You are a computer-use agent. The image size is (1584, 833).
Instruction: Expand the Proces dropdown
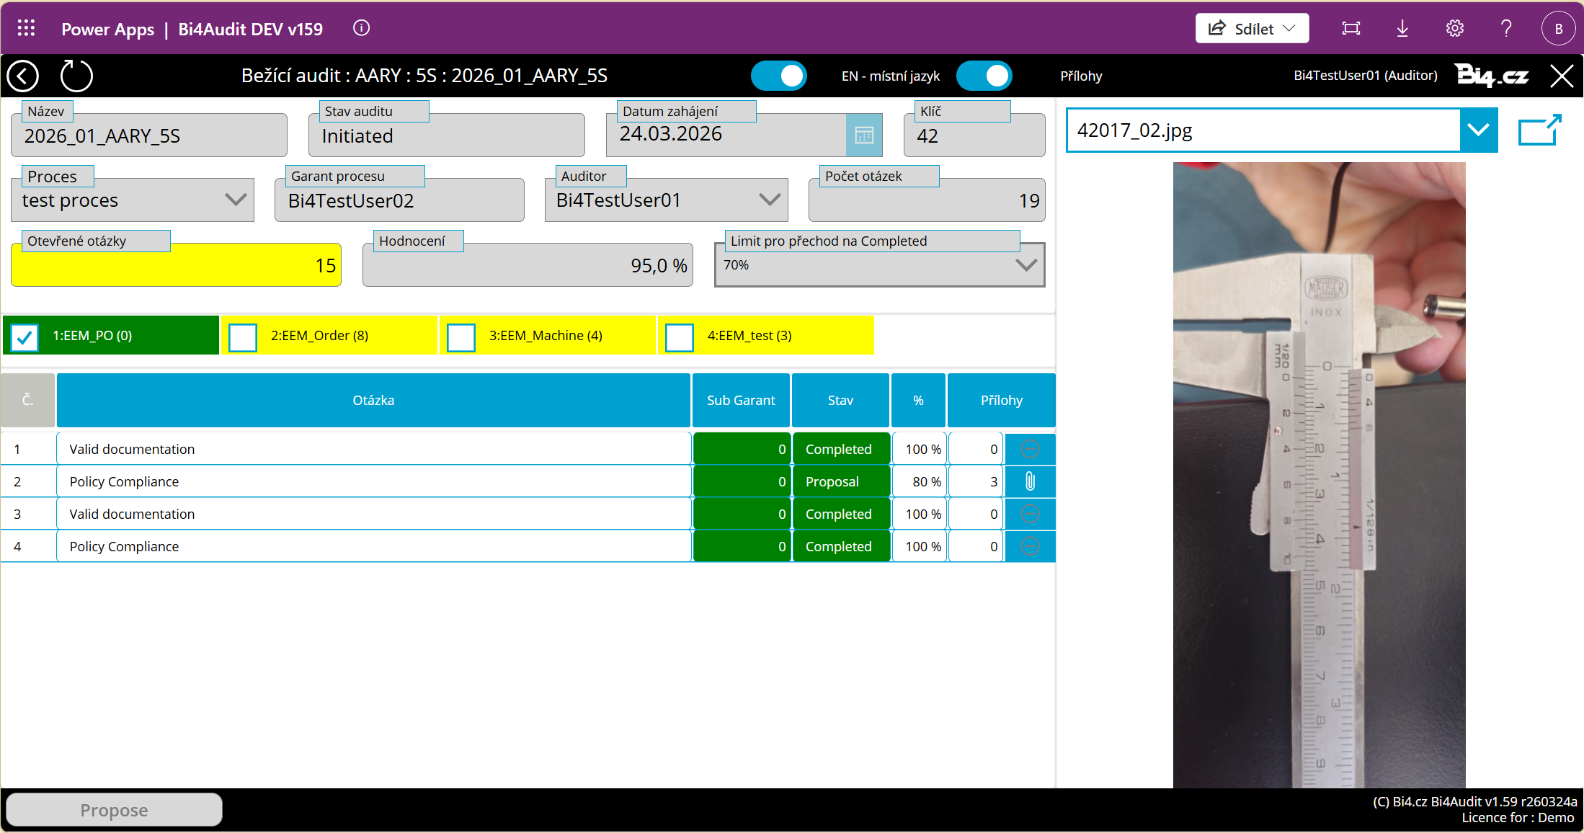[236, 200]
